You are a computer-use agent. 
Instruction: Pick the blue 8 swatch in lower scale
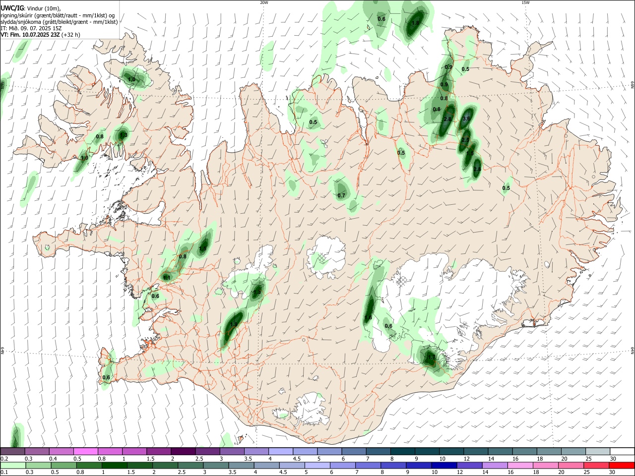click(393, 465)
